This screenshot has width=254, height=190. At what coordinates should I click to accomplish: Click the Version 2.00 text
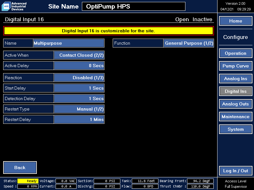coord(235,3)
